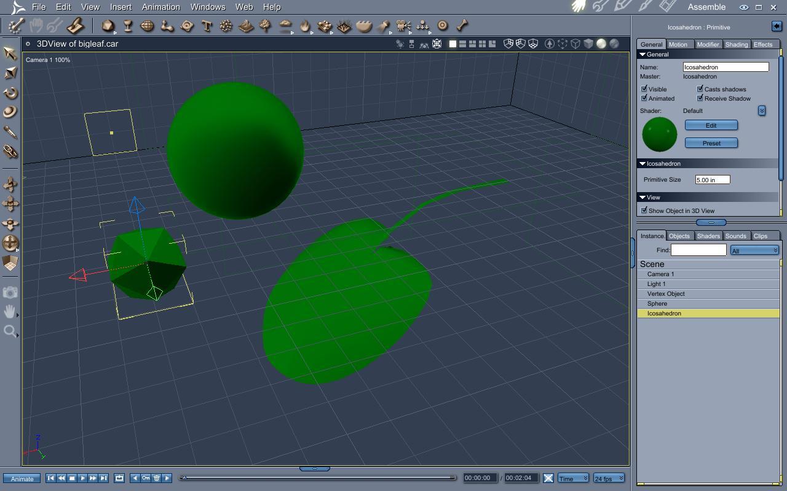
Task: Toggle the Receive Shadow checkbox
Action: click(700, 98)
